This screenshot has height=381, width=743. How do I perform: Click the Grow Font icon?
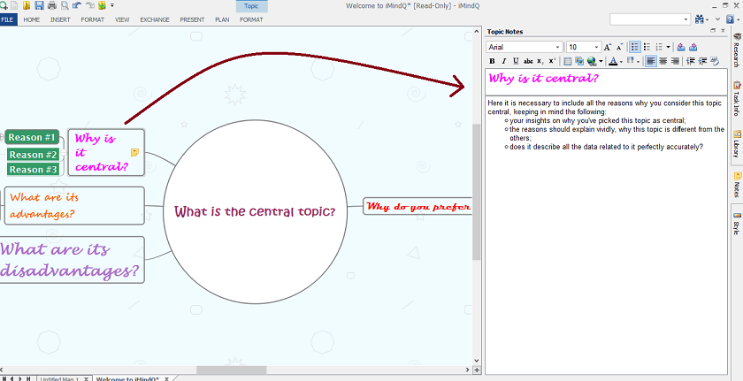[608, 47]
